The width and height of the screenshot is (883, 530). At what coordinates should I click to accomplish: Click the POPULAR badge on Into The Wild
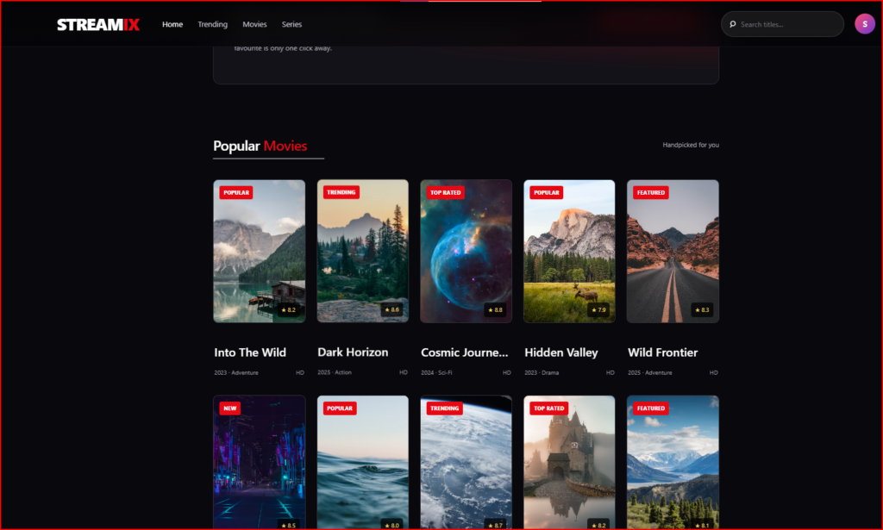[236, 192]
